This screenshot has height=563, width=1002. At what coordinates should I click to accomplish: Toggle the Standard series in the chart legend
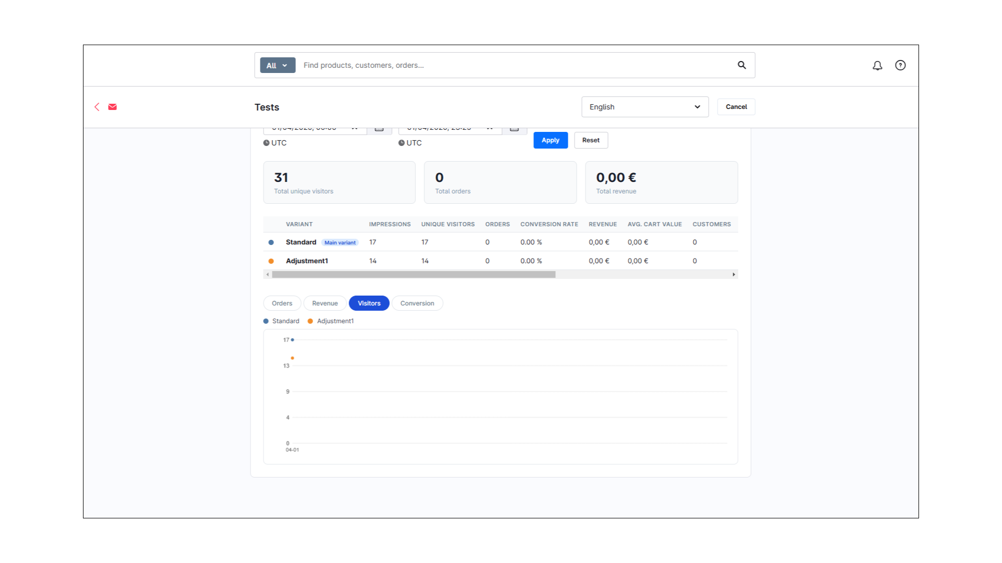coord(281,321)
